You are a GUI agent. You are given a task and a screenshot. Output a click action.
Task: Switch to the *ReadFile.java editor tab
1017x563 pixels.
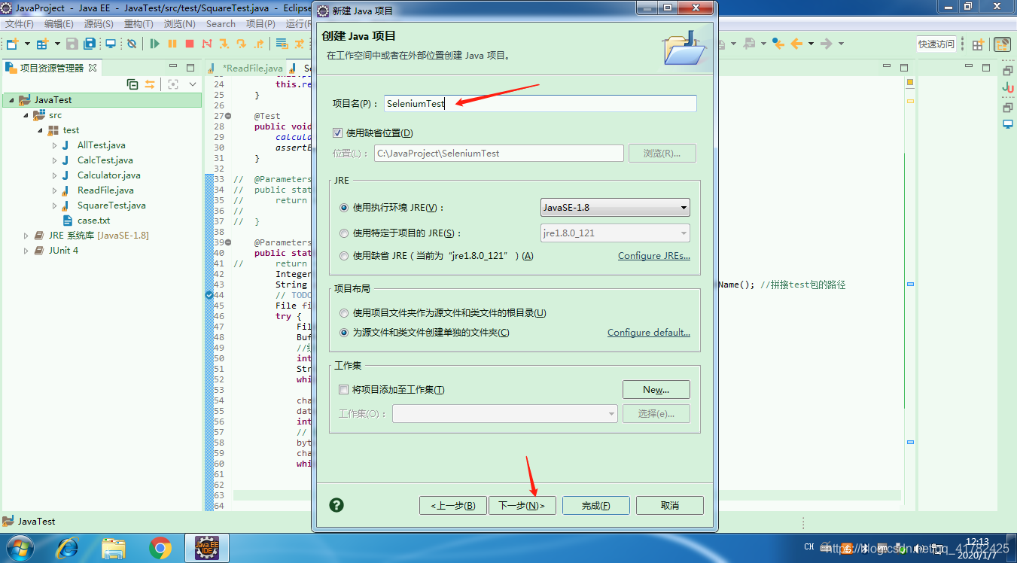(246, 68)
